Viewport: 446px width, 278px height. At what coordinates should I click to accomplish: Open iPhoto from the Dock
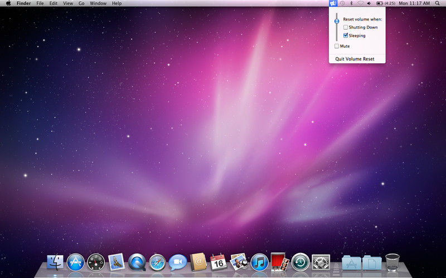coord(239,261)
